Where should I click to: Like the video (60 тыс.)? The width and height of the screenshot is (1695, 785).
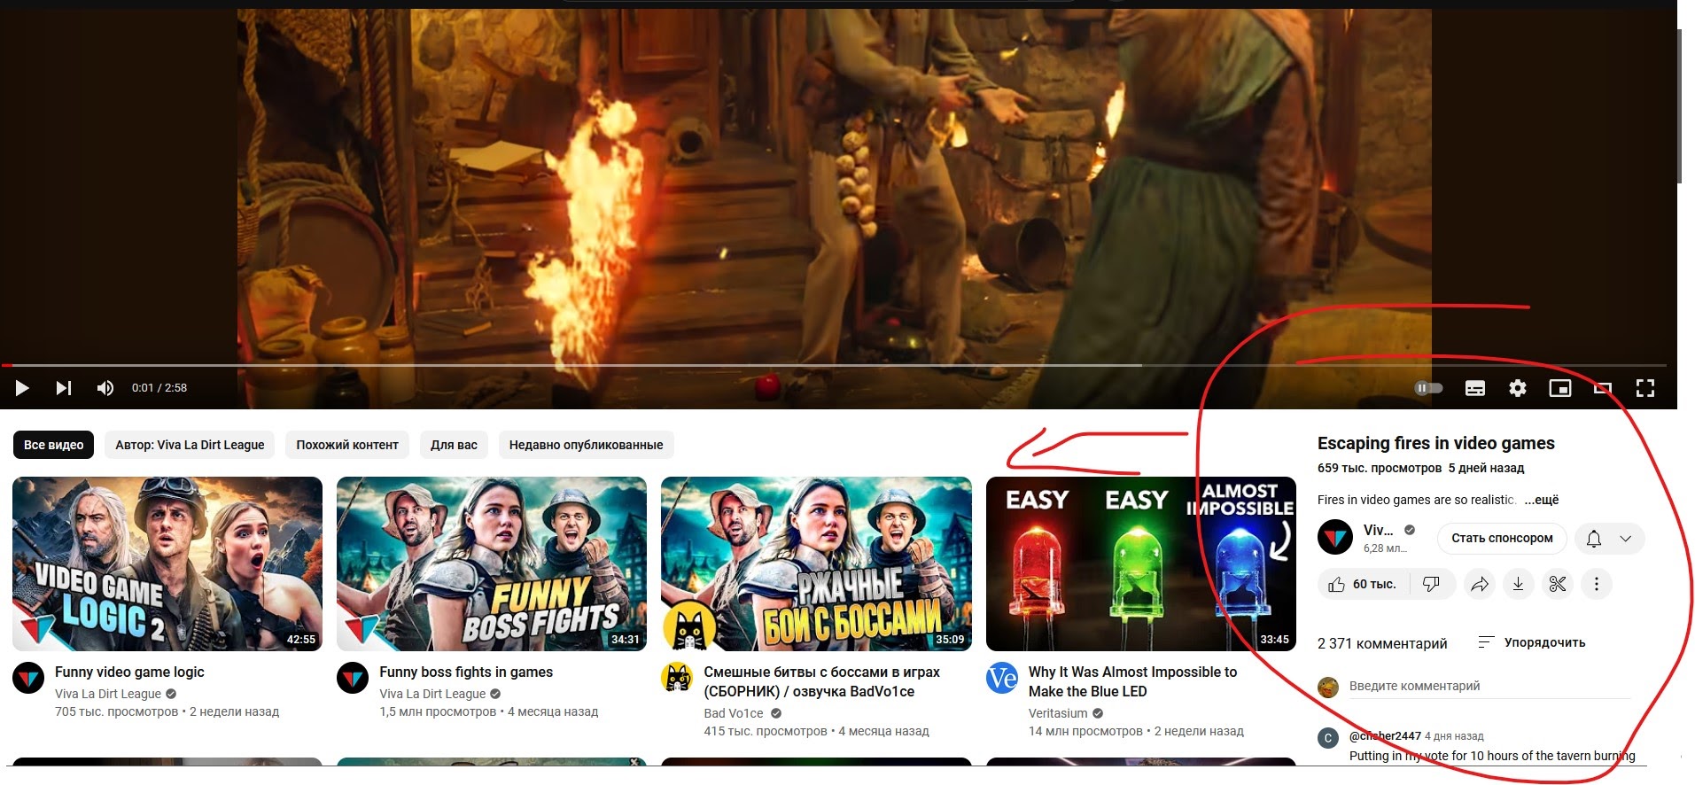(1363, 584)
